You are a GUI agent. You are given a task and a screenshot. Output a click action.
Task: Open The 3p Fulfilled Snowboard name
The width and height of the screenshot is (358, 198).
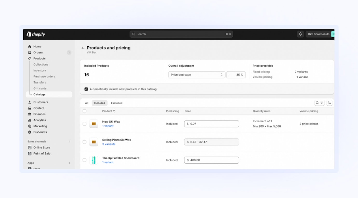tap(121, 158)
